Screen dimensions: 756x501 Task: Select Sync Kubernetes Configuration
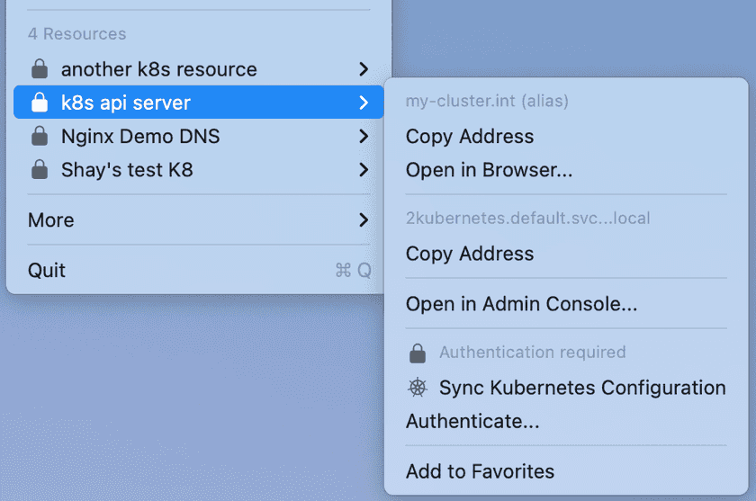click(x=581, y=388)
